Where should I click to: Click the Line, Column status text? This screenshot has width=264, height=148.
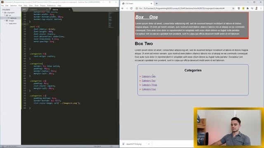tap(12, 146)
